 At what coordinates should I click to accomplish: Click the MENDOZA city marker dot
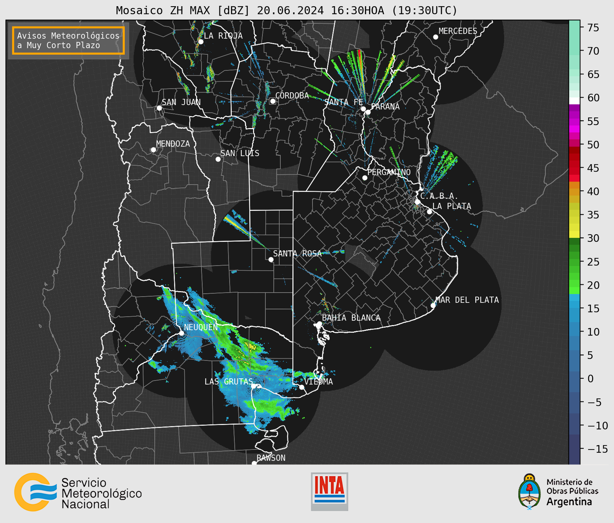(x=153, y=150)
